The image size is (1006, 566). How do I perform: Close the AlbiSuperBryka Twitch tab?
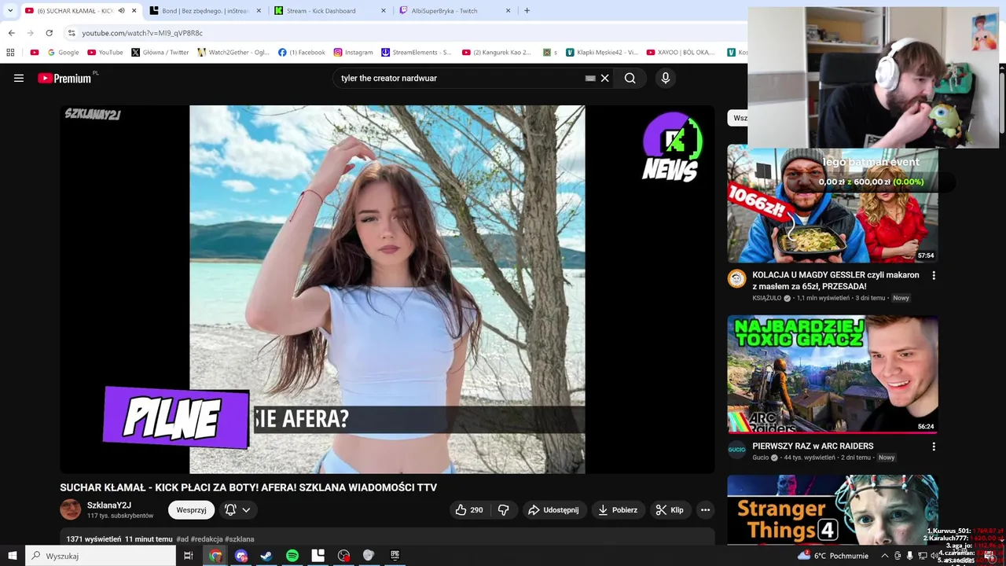pos(509,10)
